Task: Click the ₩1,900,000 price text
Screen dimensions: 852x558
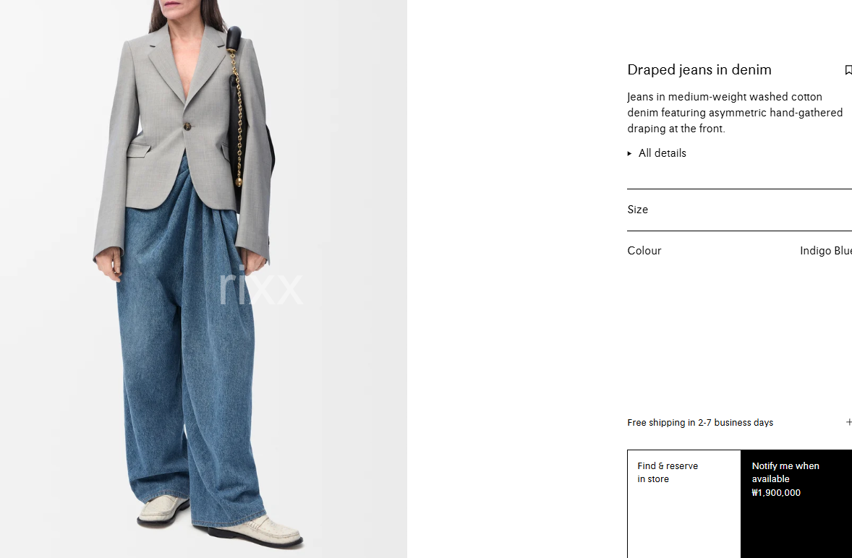Action: click(x=776, y=493)
